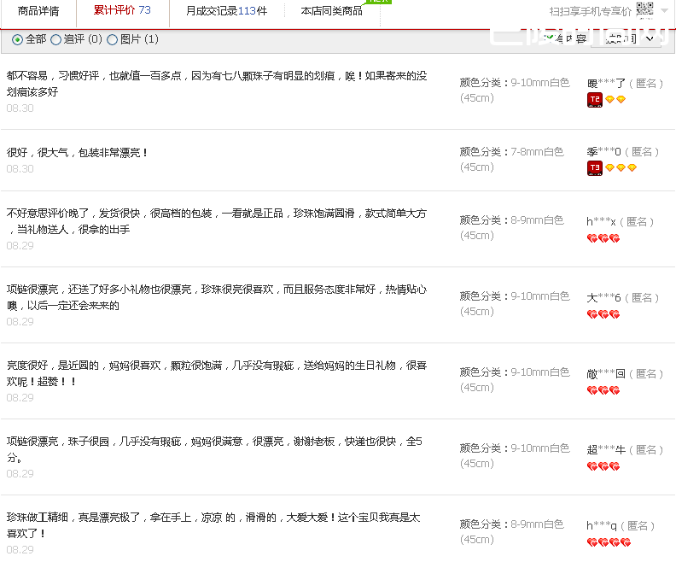Click red hearts rating under h***x
The width and height of the screenshot is (676, 562).
(603, 238)
